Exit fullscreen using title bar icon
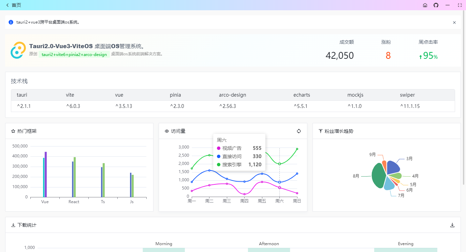The height and width of the screenshot is (252, 466). [460, 5]
